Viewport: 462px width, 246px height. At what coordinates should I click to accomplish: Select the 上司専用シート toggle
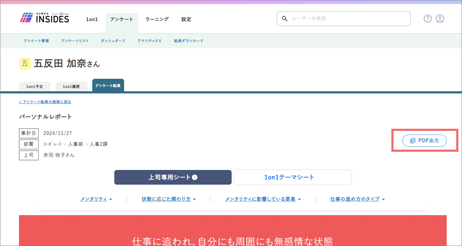pyautogui.click(x=173, y=177)
